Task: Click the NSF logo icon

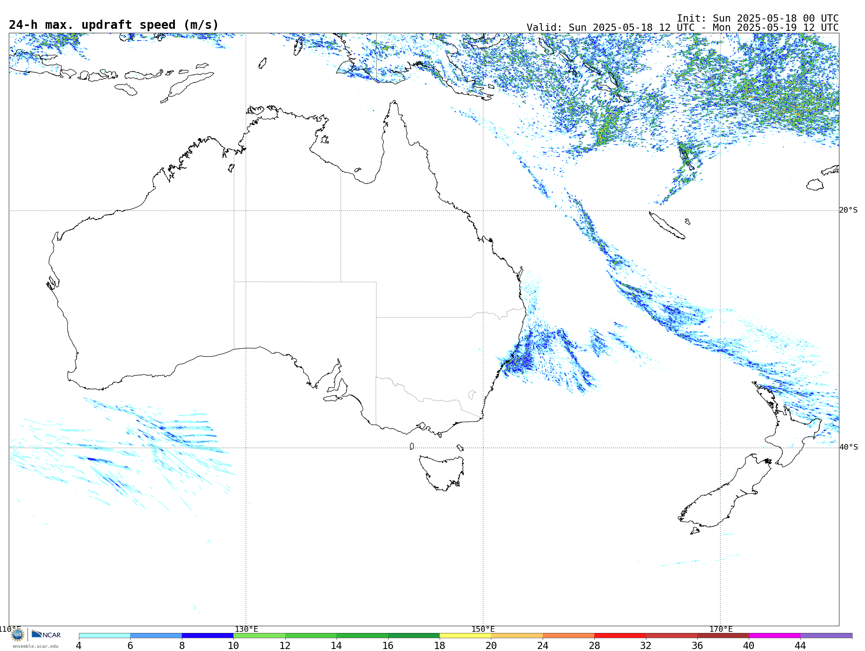Action: click(18, 635)
